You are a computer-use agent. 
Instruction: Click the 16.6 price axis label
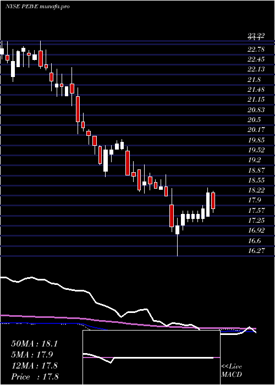(x=254, y=241)
